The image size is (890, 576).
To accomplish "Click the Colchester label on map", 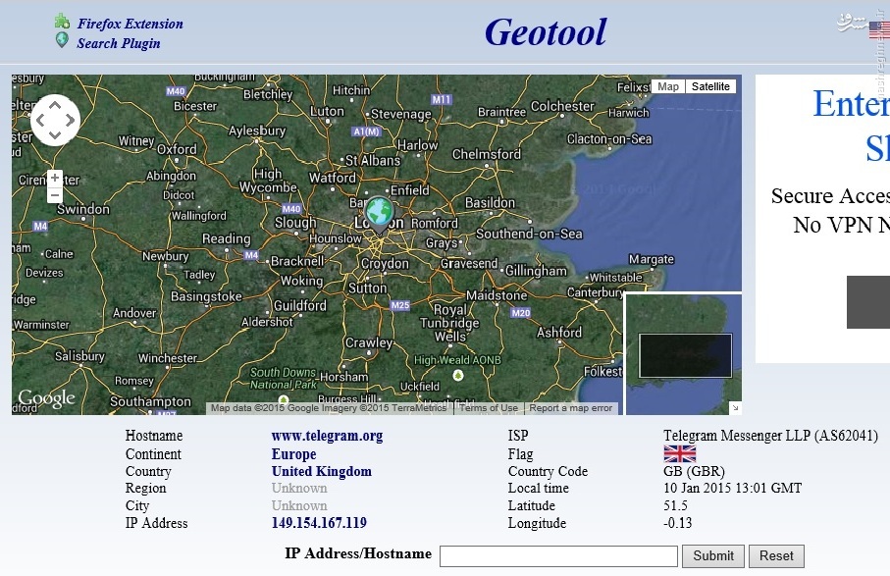I will click(x=562, y=106).
